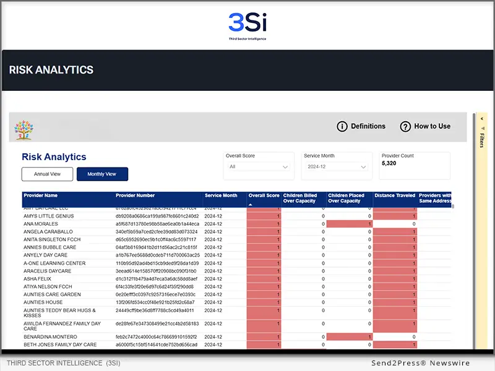Click the Definitions label
495x371 pixels.
[x=369, y=126]
